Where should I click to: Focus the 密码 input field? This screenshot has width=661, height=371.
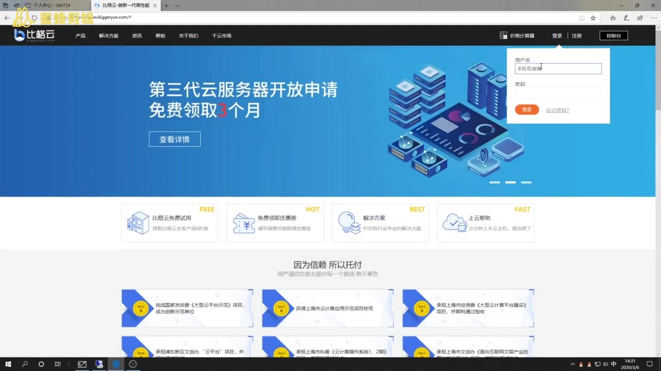point(558,93)
